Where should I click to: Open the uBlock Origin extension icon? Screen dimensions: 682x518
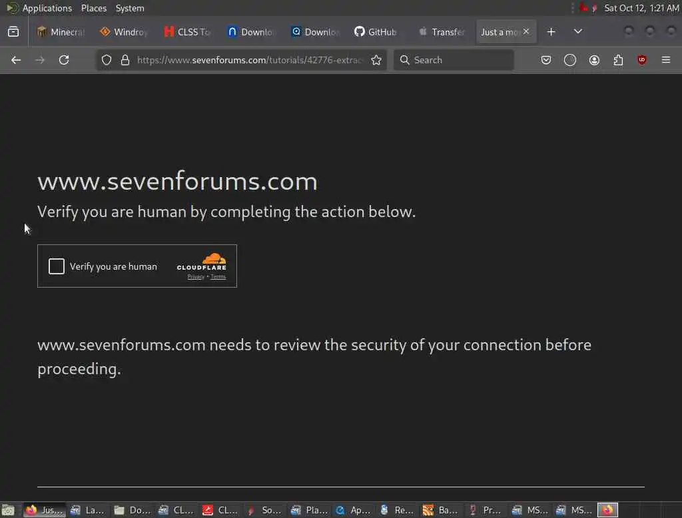(x=642, y=60)
